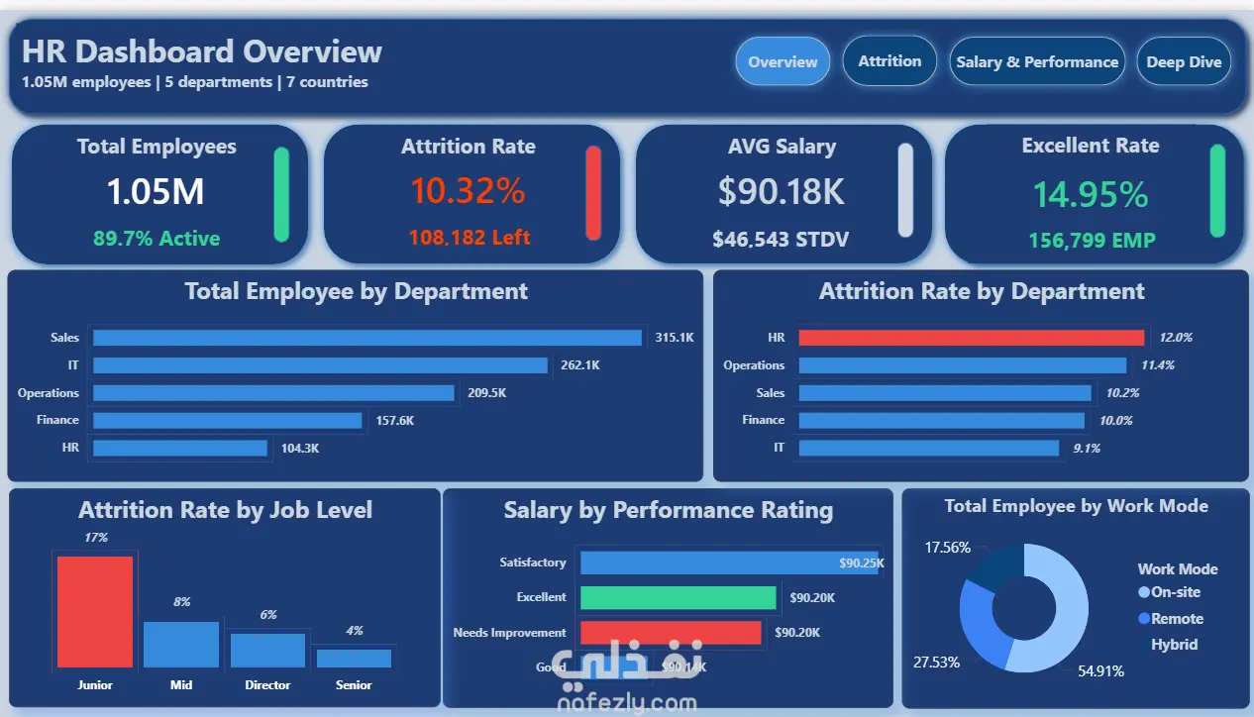This screenshot has width=1254, height=717.
Task: Click the HR bar showing 104.3K
Action: [x=180, y=449]
